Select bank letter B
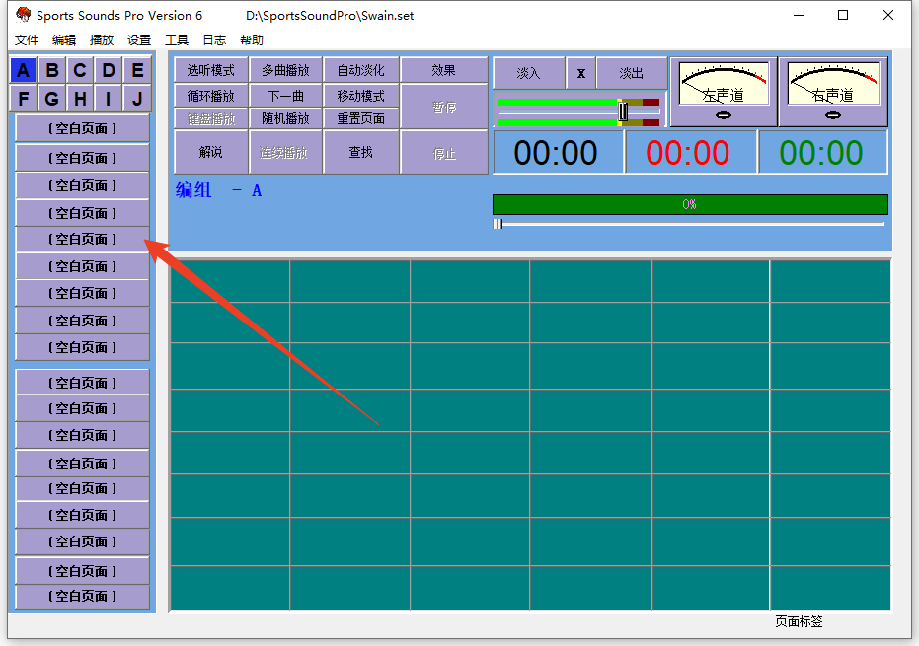 coord(52,71)
